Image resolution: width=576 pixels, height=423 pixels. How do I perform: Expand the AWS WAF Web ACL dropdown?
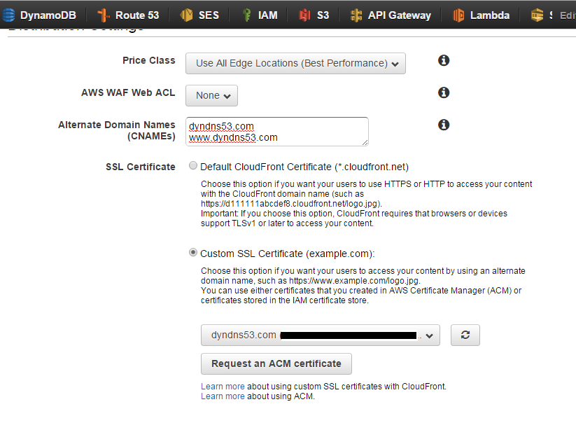(211, 95)
